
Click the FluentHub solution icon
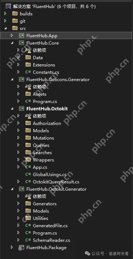[8, 7]
